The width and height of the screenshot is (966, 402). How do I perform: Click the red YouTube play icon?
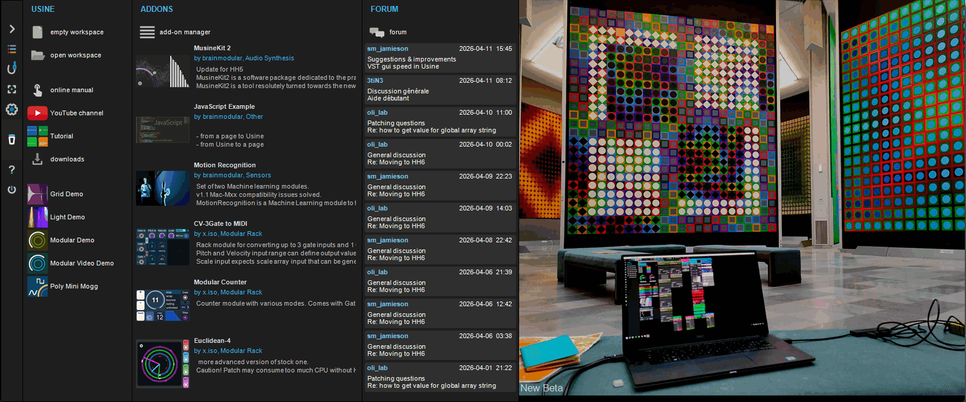pos(37,113)
